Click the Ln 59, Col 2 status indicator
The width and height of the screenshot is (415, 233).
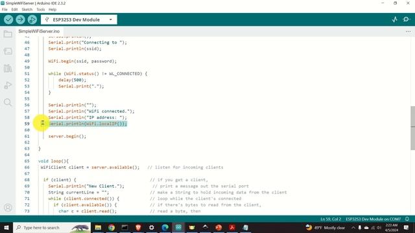pyautogui.click(x=331, y=219)
